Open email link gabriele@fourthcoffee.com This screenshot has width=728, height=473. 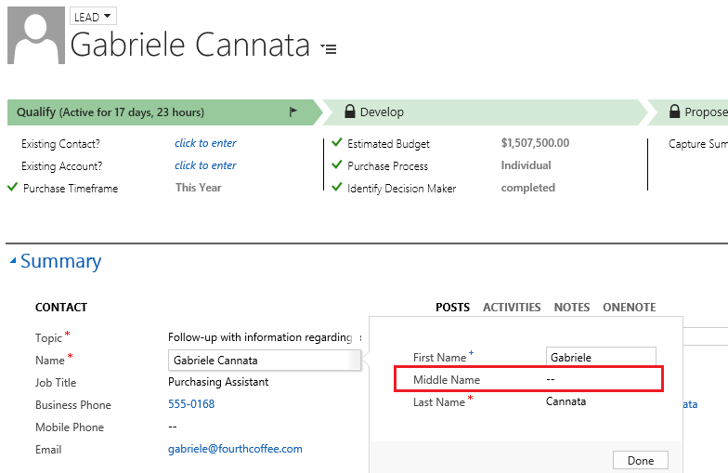[x=235, y=449]
